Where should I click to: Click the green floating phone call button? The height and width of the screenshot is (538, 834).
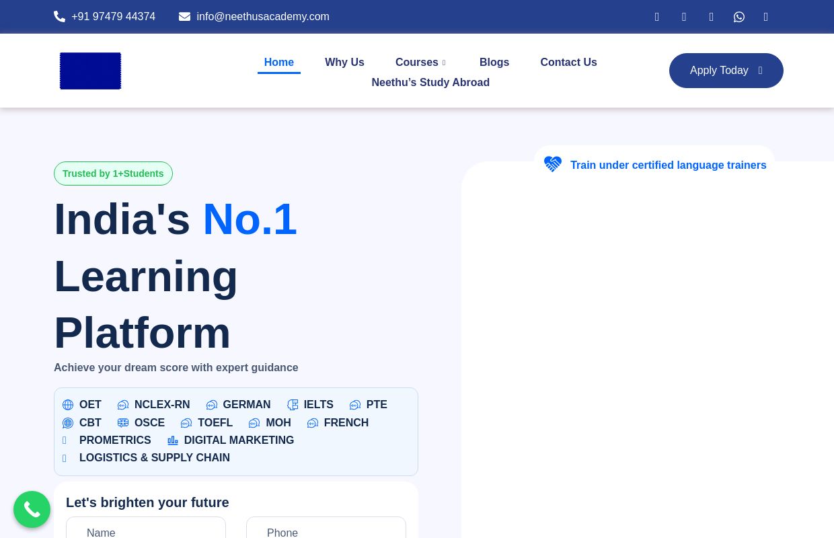pyautogui.click(x=32, y=509)
